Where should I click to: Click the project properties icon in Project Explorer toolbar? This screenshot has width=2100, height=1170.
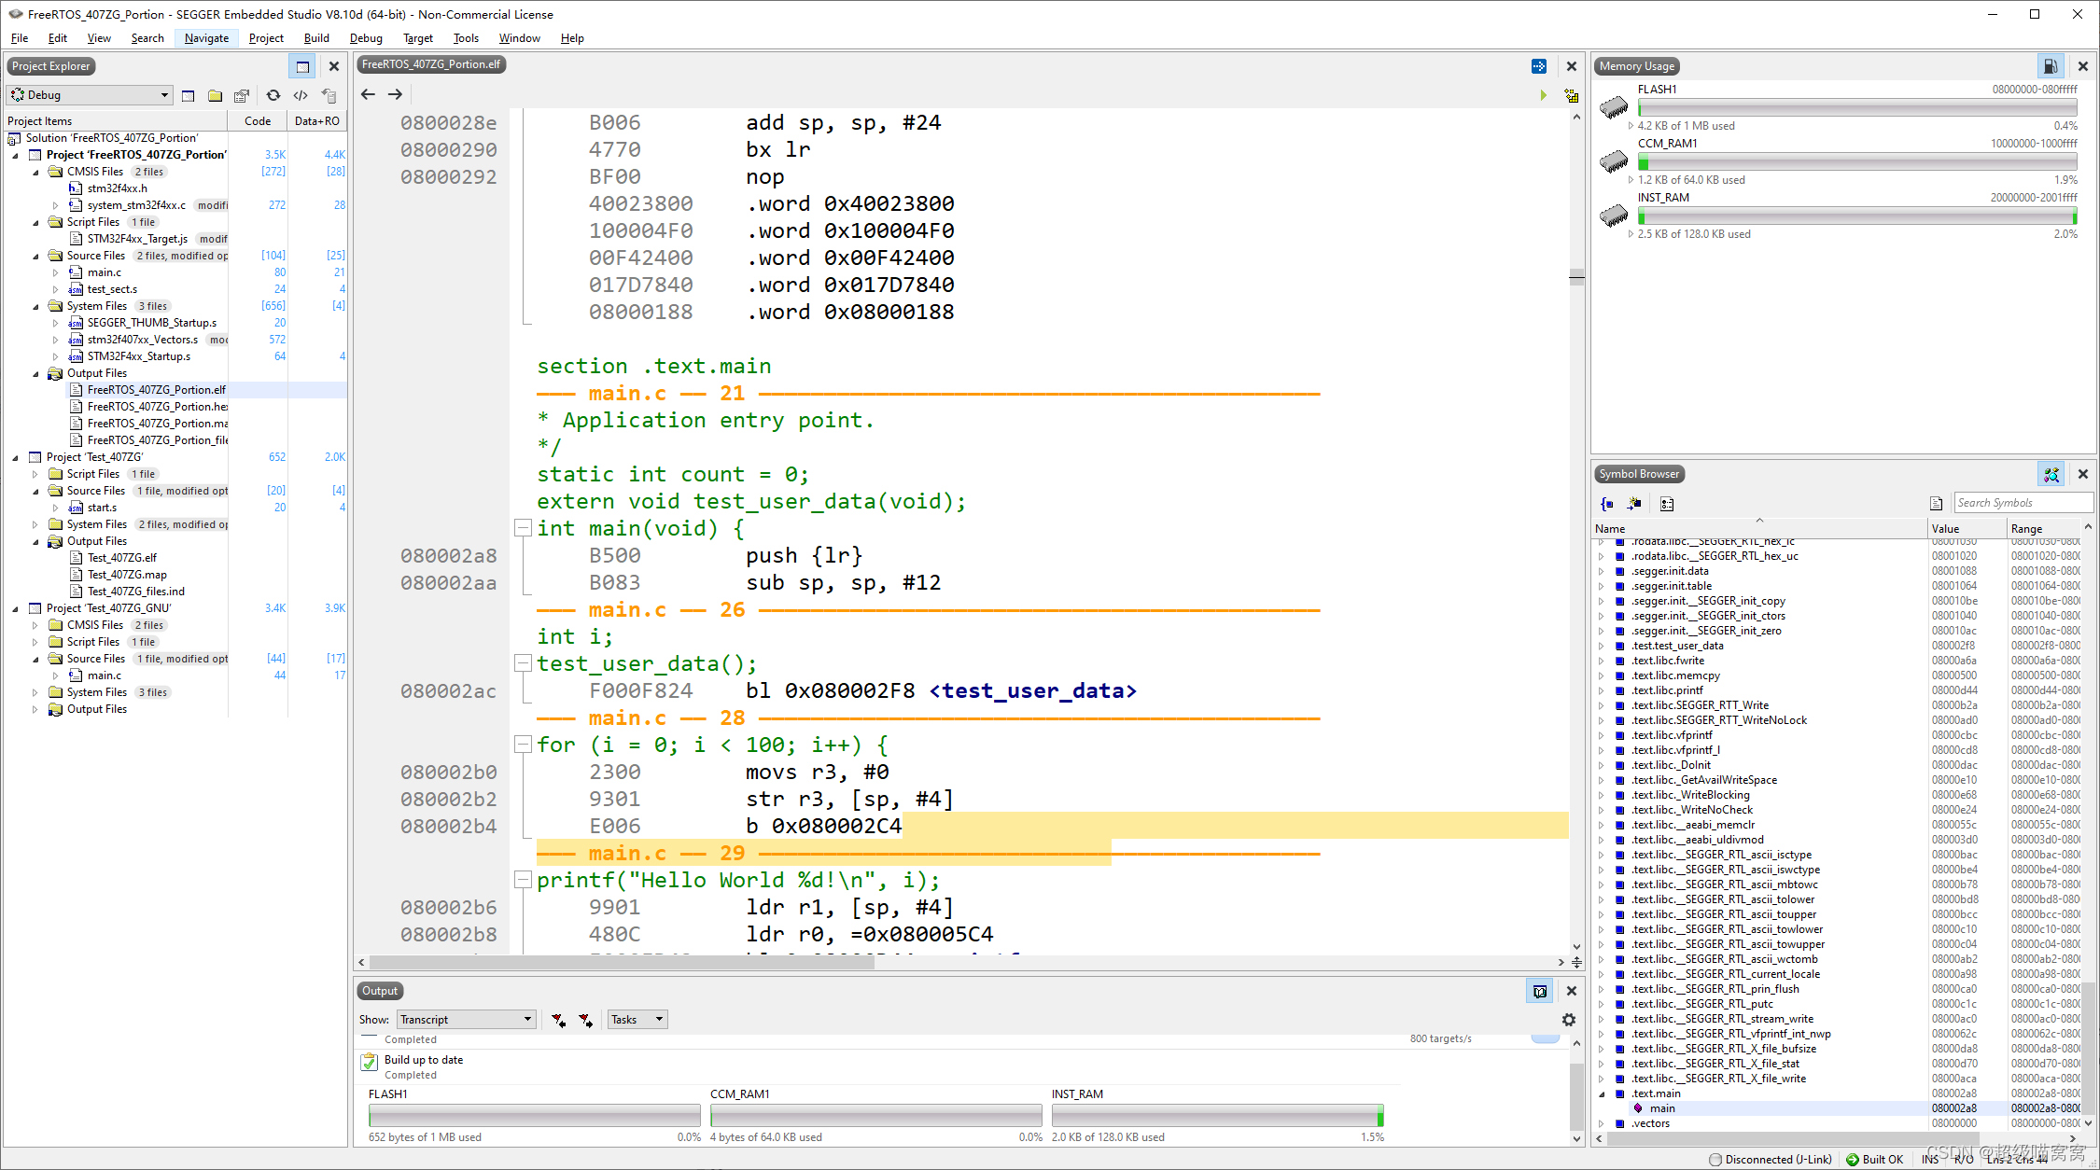click(x=242, y=95)
